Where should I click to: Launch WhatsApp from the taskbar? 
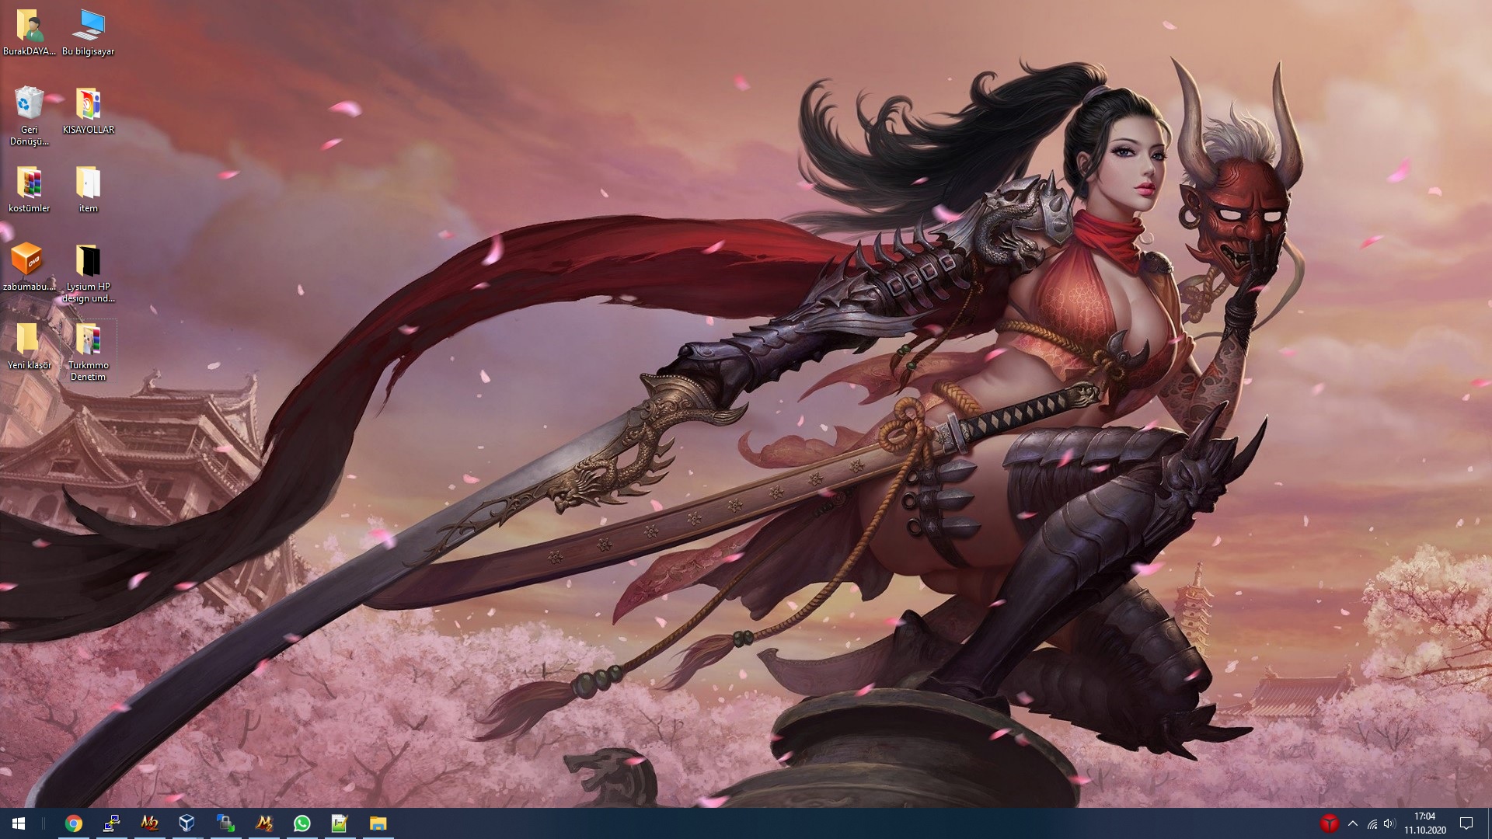[302, 823]
